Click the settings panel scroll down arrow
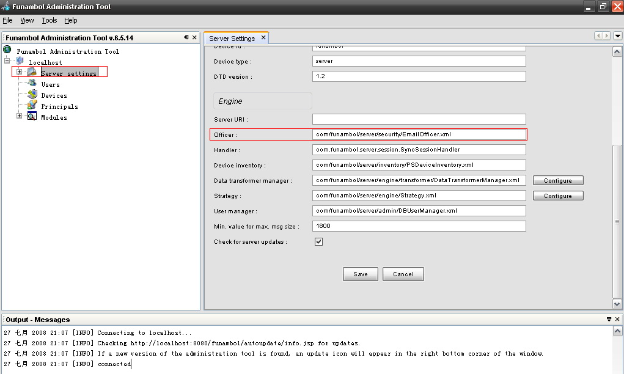This screenshot has height=374, width=624. coord(617,304)
